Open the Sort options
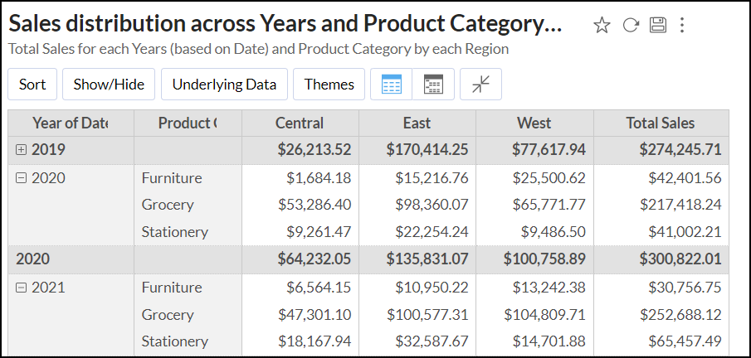This screenshot has width=751, height=358. [32, 85]
